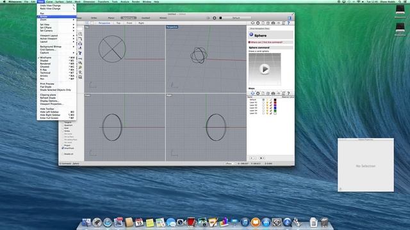The image size is (410, 230).
Task: Click the page icon in the toolbar above the layer list
Action: click(263, 93)
